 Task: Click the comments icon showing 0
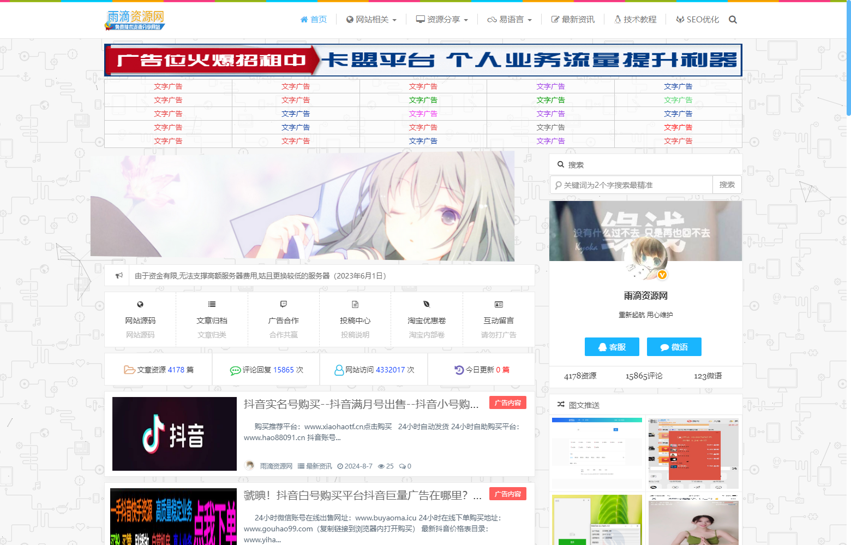click(x=403, y=466)
